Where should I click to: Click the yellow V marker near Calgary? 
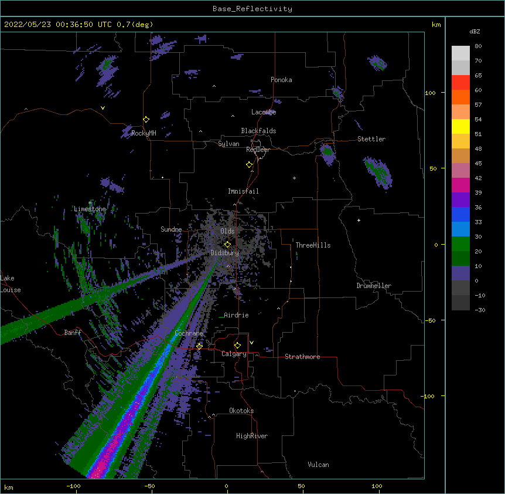click(251, 343)
